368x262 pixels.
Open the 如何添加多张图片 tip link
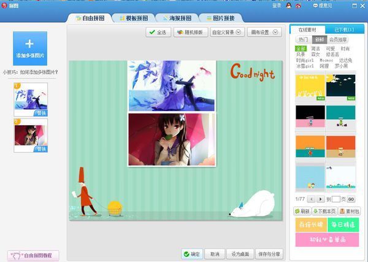pos(39,72)
